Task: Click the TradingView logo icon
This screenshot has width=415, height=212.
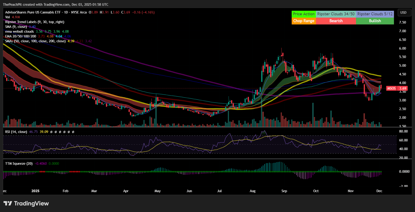Action: (x=8, y=203)
